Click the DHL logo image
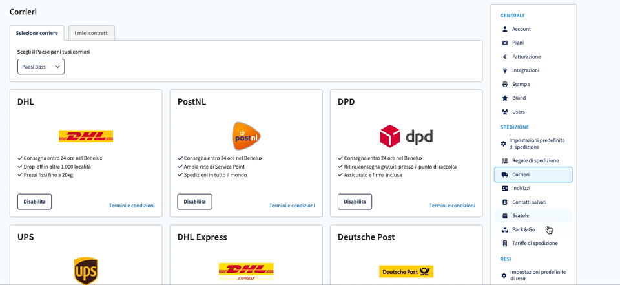 86,136
